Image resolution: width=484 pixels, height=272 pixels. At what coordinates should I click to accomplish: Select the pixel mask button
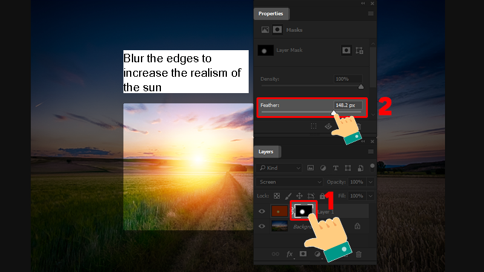(x=346, y=50)
